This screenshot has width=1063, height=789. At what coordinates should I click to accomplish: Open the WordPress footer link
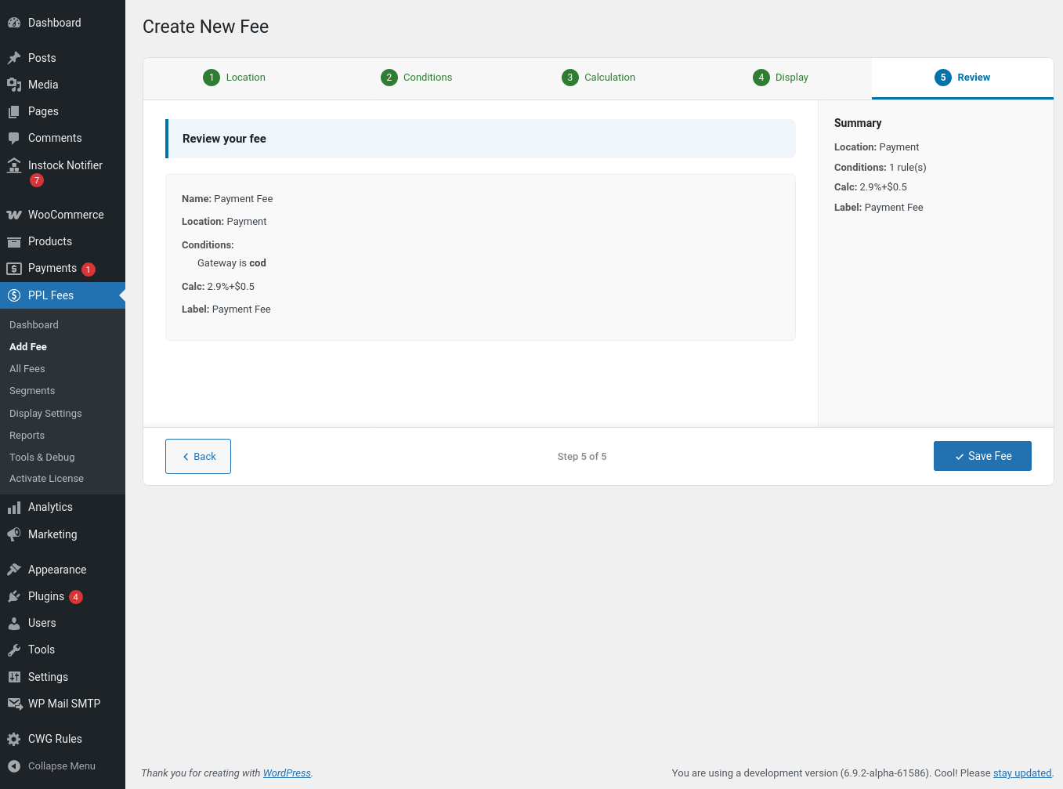coord(287,773)
